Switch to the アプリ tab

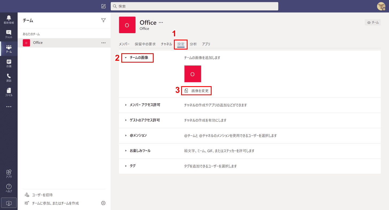point(206,44)
